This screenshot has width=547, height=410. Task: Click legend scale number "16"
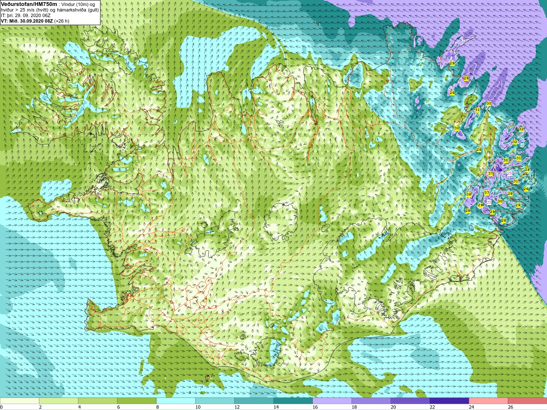click(315, 407)
